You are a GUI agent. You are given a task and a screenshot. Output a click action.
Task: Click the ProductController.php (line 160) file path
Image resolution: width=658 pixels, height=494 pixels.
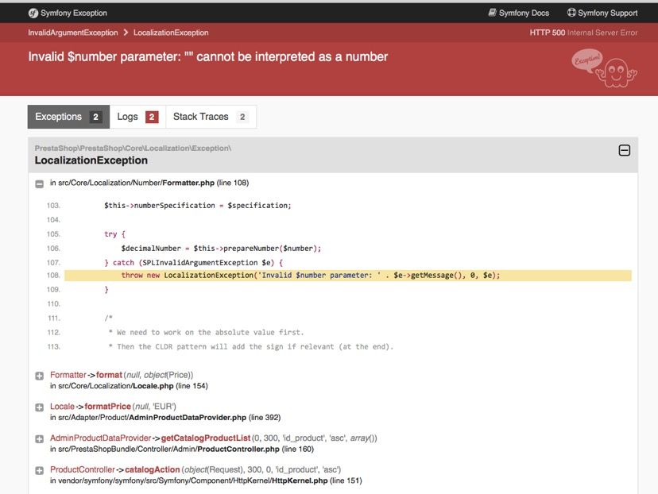click(x=182, y=449)
